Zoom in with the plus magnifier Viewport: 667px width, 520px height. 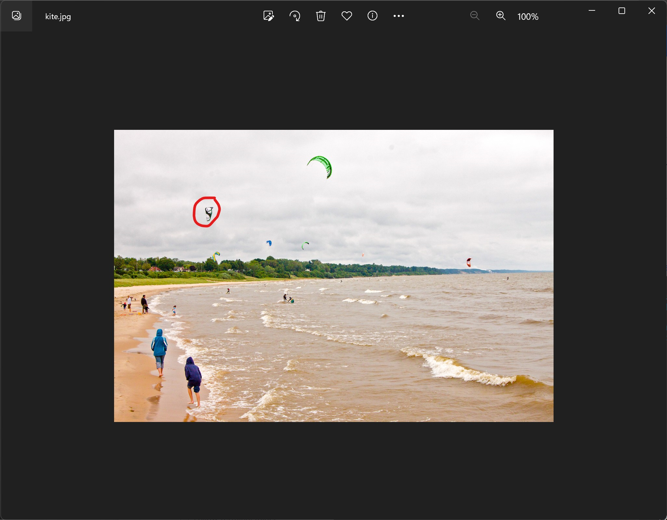pyautogui.click(x=501, y=16)
